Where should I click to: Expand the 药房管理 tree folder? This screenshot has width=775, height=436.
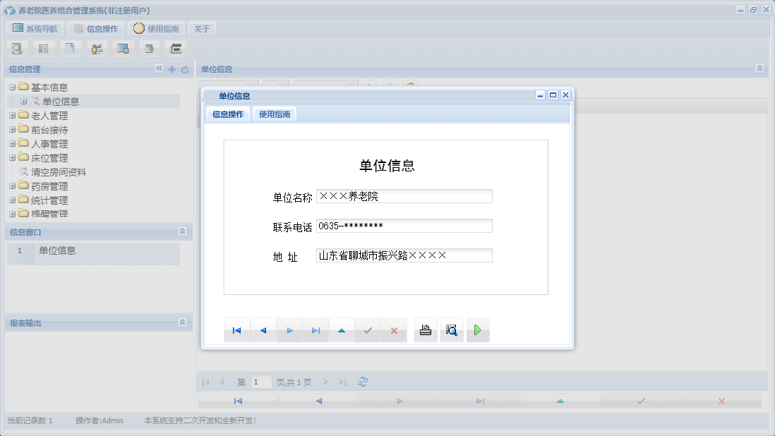[x=11, y=186]
